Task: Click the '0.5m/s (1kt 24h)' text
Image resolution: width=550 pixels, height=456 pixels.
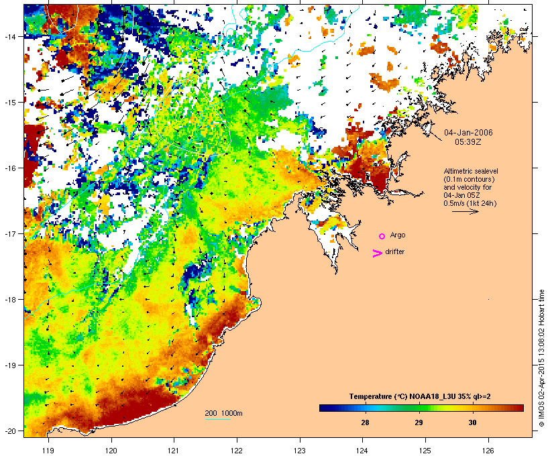Action: [x=470, y=203]
